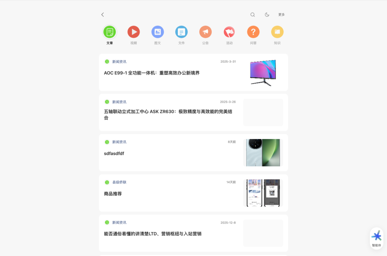387x256 pixels.
Task: Open the sdfasfdfdf article posted 8 days ago
Action: click(114, 153)
